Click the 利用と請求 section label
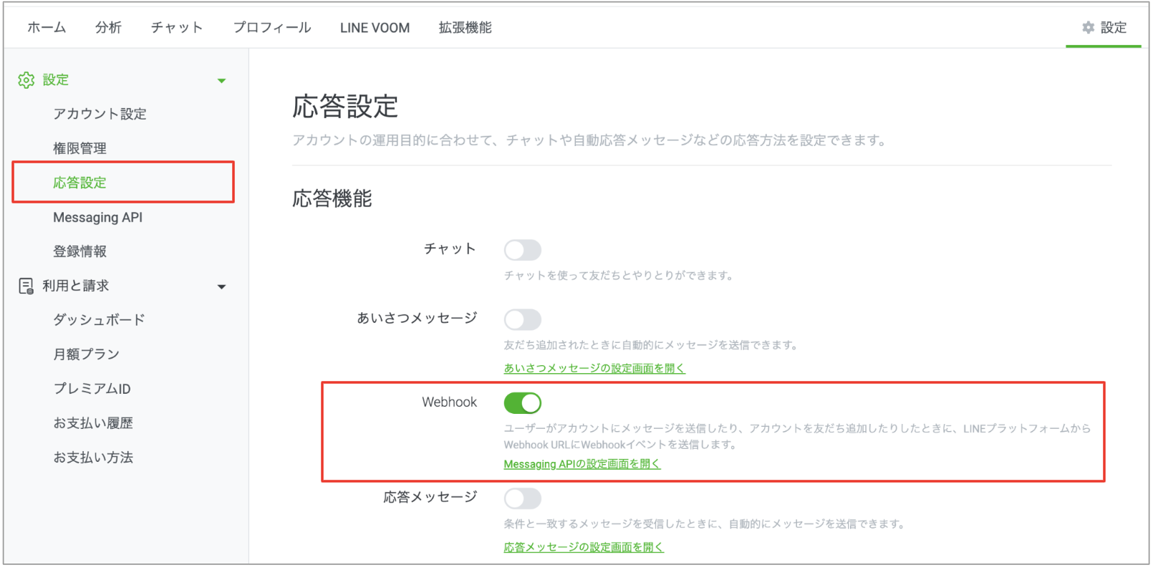This screenshot has height=570, width=1153. 75,286
